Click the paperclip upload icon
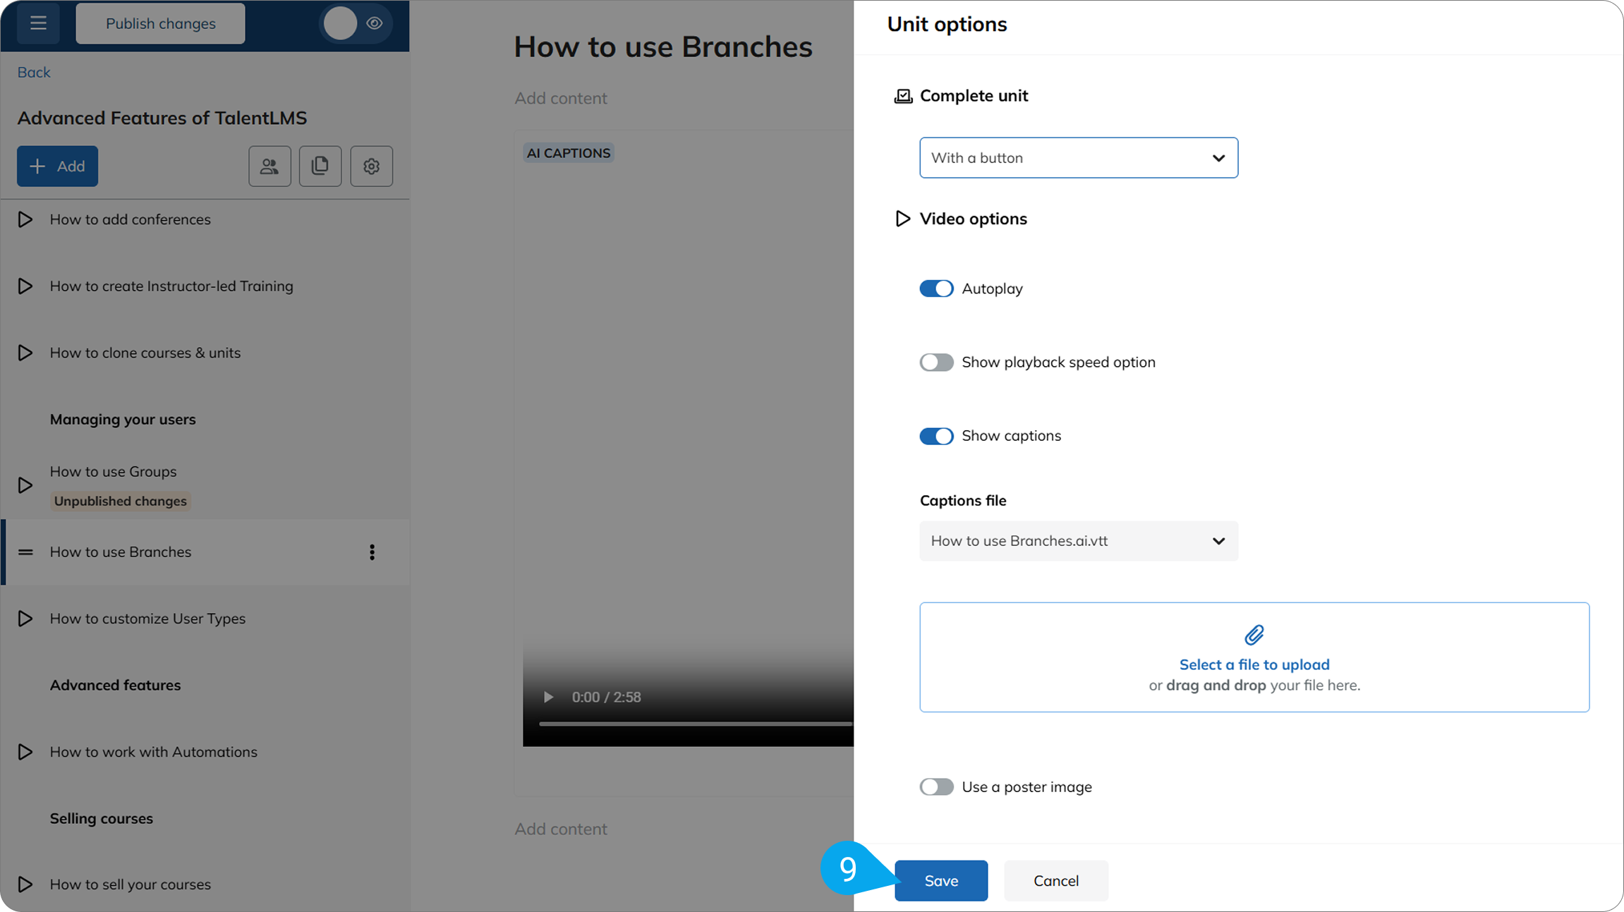The image size is (1624, 912). click(x=1254, y=635)
